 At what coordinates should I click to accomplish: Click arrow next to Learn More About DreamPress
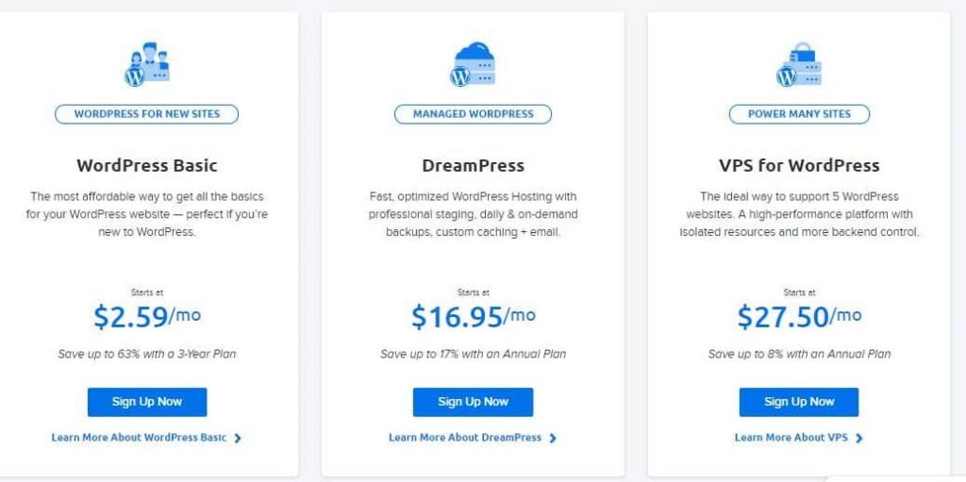pos(553,438)
